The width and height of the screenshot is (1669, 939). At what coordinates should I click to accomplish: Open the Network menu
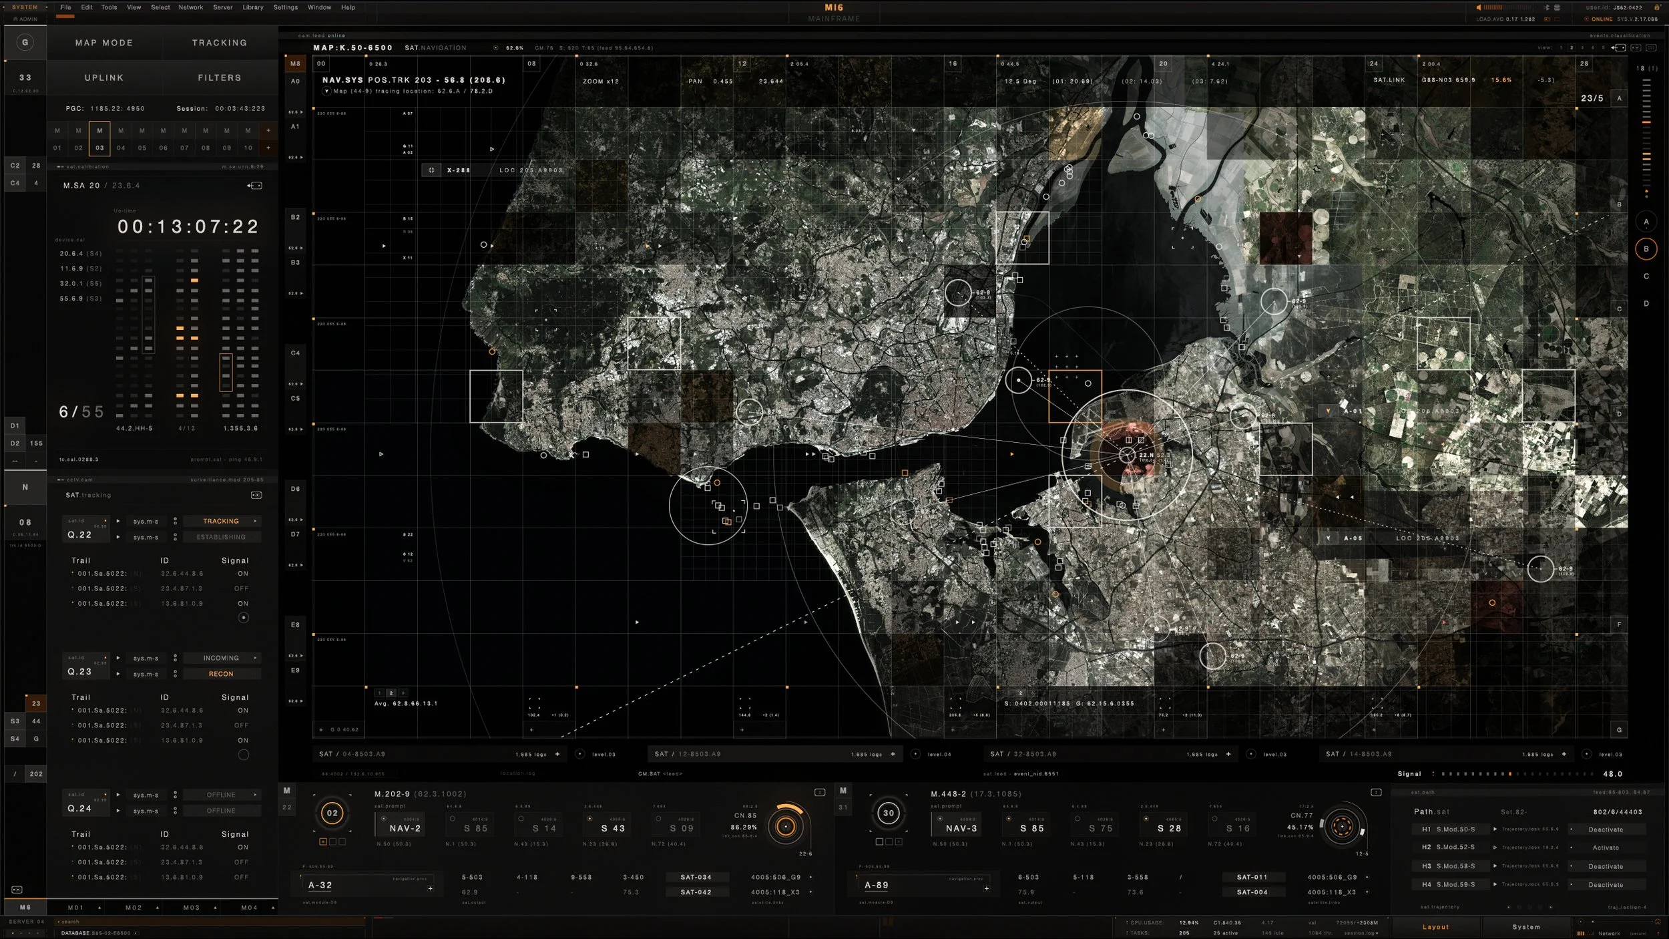(190, 7)
